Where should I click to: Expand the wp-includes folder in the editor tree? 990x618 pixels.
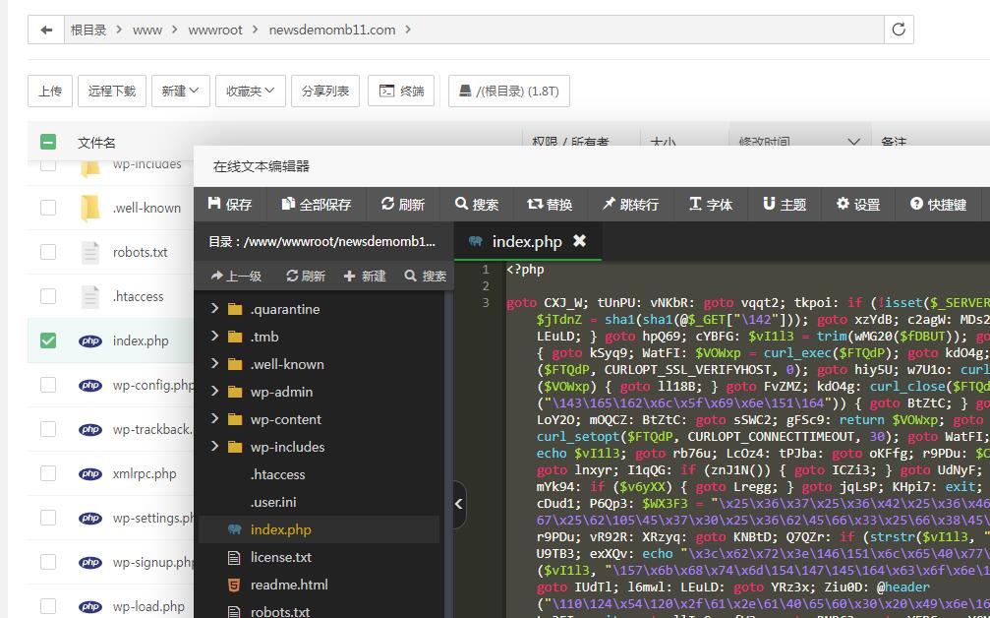[214, 446]
